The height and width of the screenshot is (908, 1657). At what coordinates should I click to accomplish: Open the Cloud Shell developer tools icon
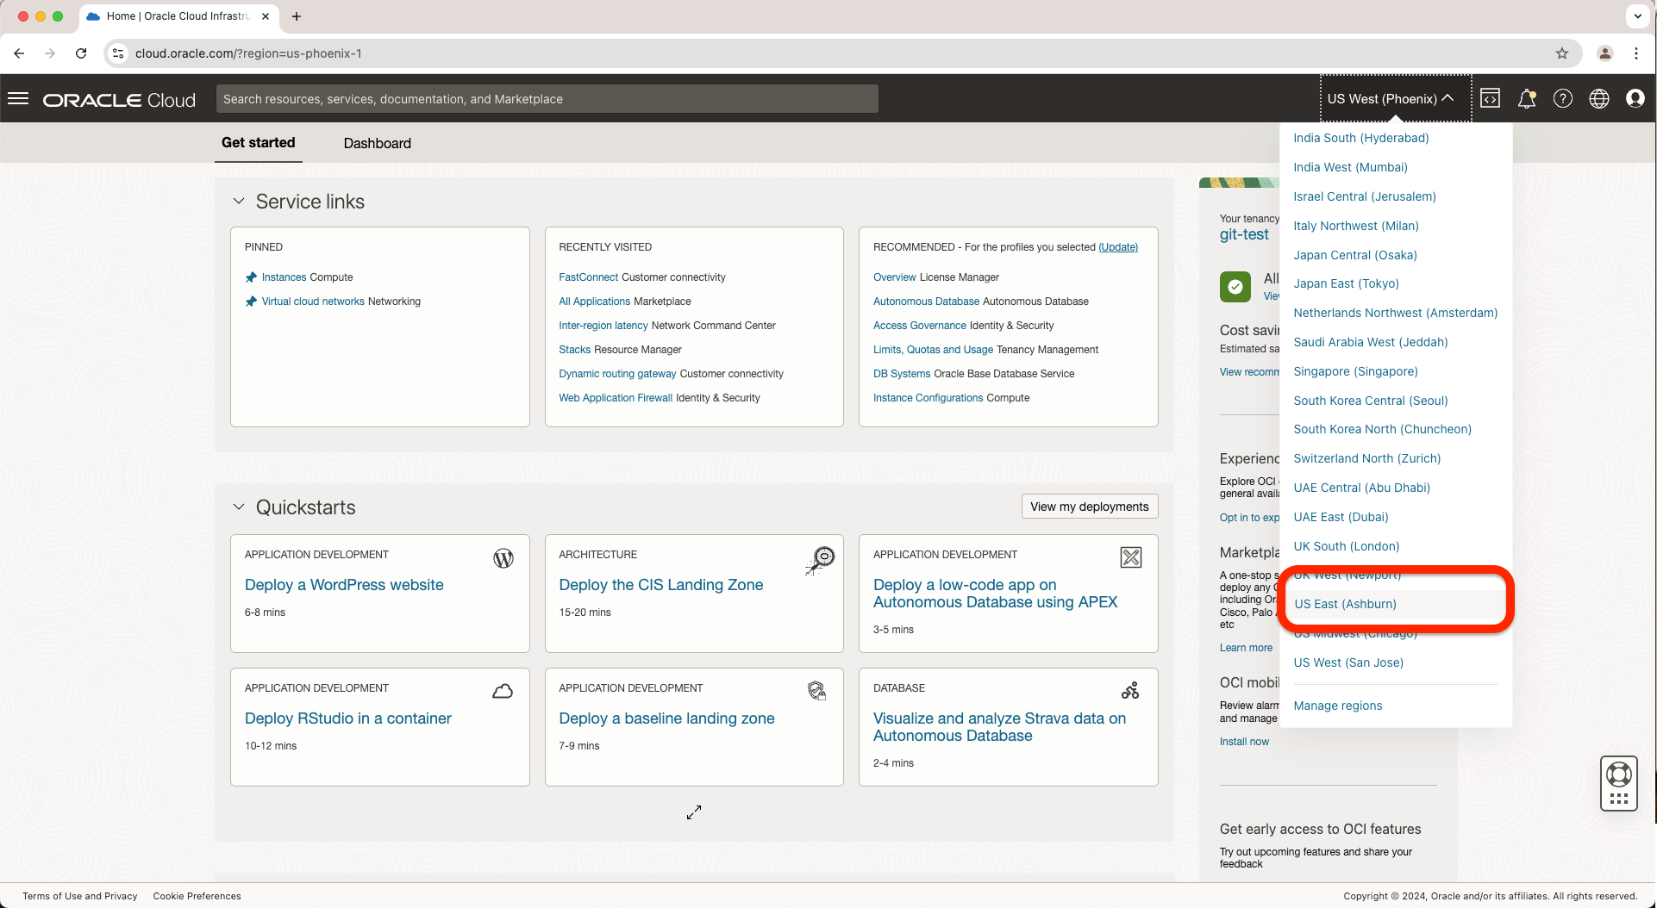click(x=1490, y=99)
